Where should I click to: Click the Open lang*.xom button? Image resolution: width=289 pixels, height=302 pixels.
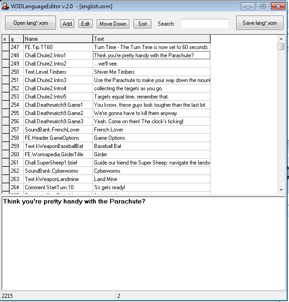[x=30, y=23]
